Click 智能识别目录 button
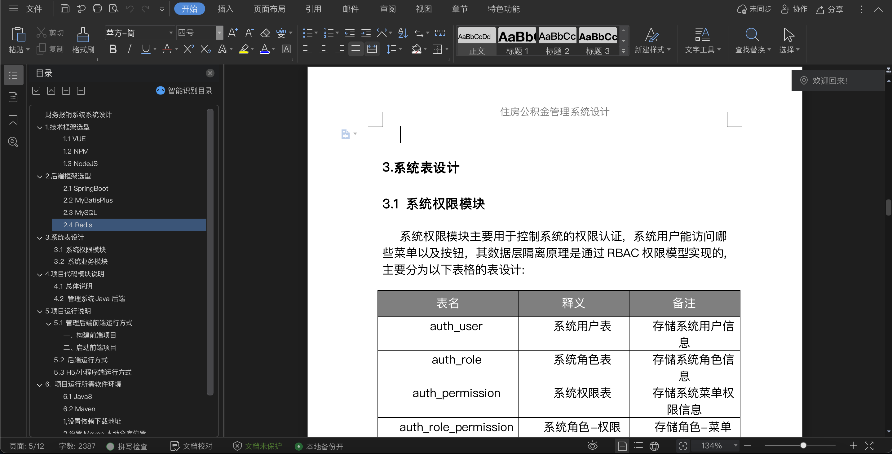The width and height of the screenshot is (892, 454). click(x=184, y=91)
